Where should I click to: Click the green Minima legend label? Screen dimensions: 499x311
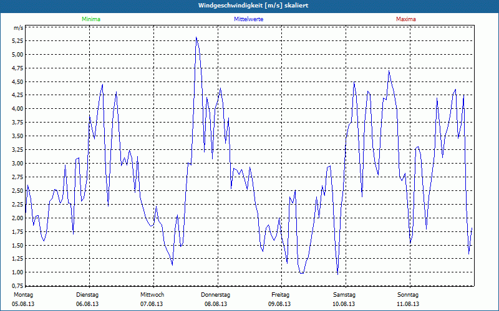point(91,19)
